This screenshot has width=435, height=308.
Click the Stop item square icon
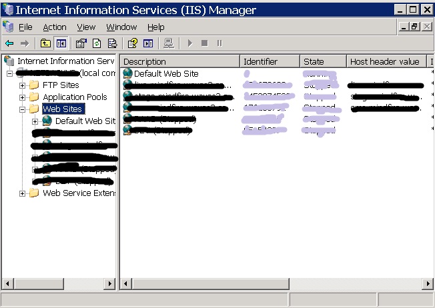(204, 43)
